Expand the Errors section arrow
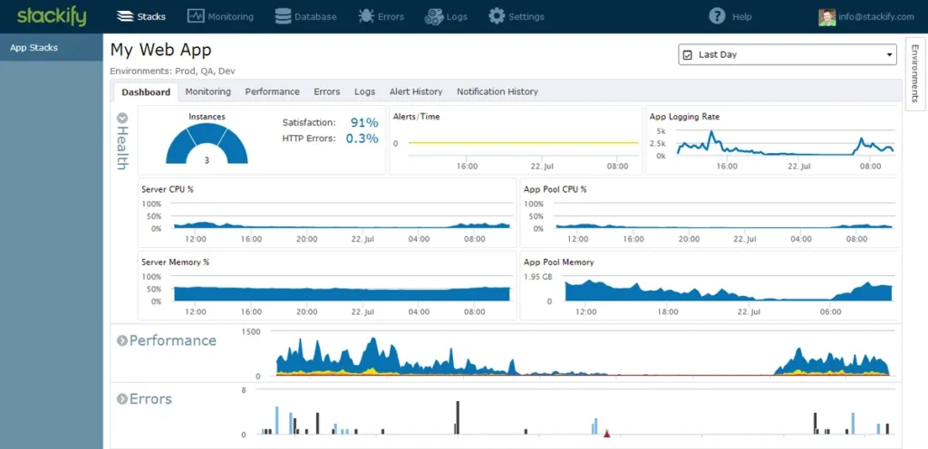Viewport: 928px width, 449px height. [x=121, y=399]
